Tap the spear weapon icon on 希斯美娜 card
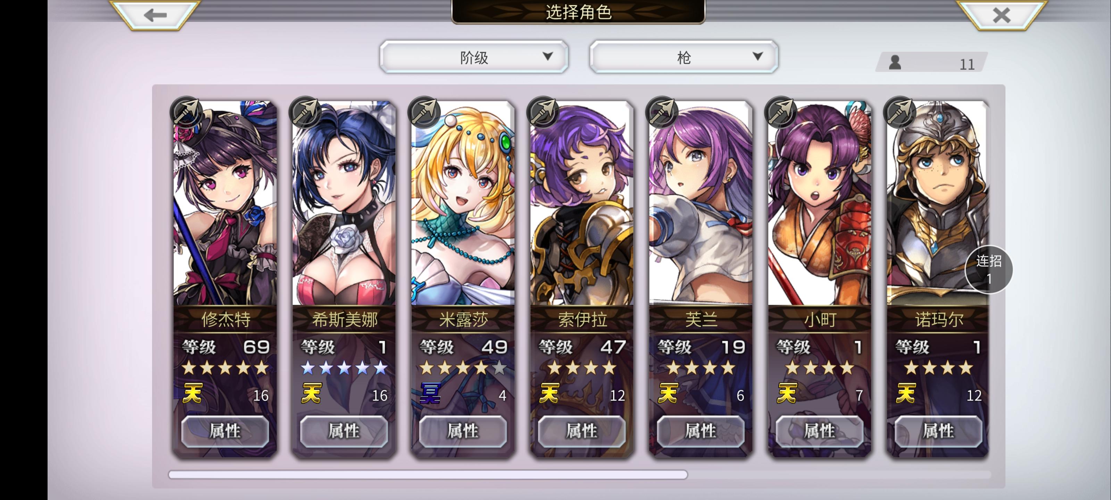The height and width of the screenshot is (500, 1111). [x=305, y=112]
